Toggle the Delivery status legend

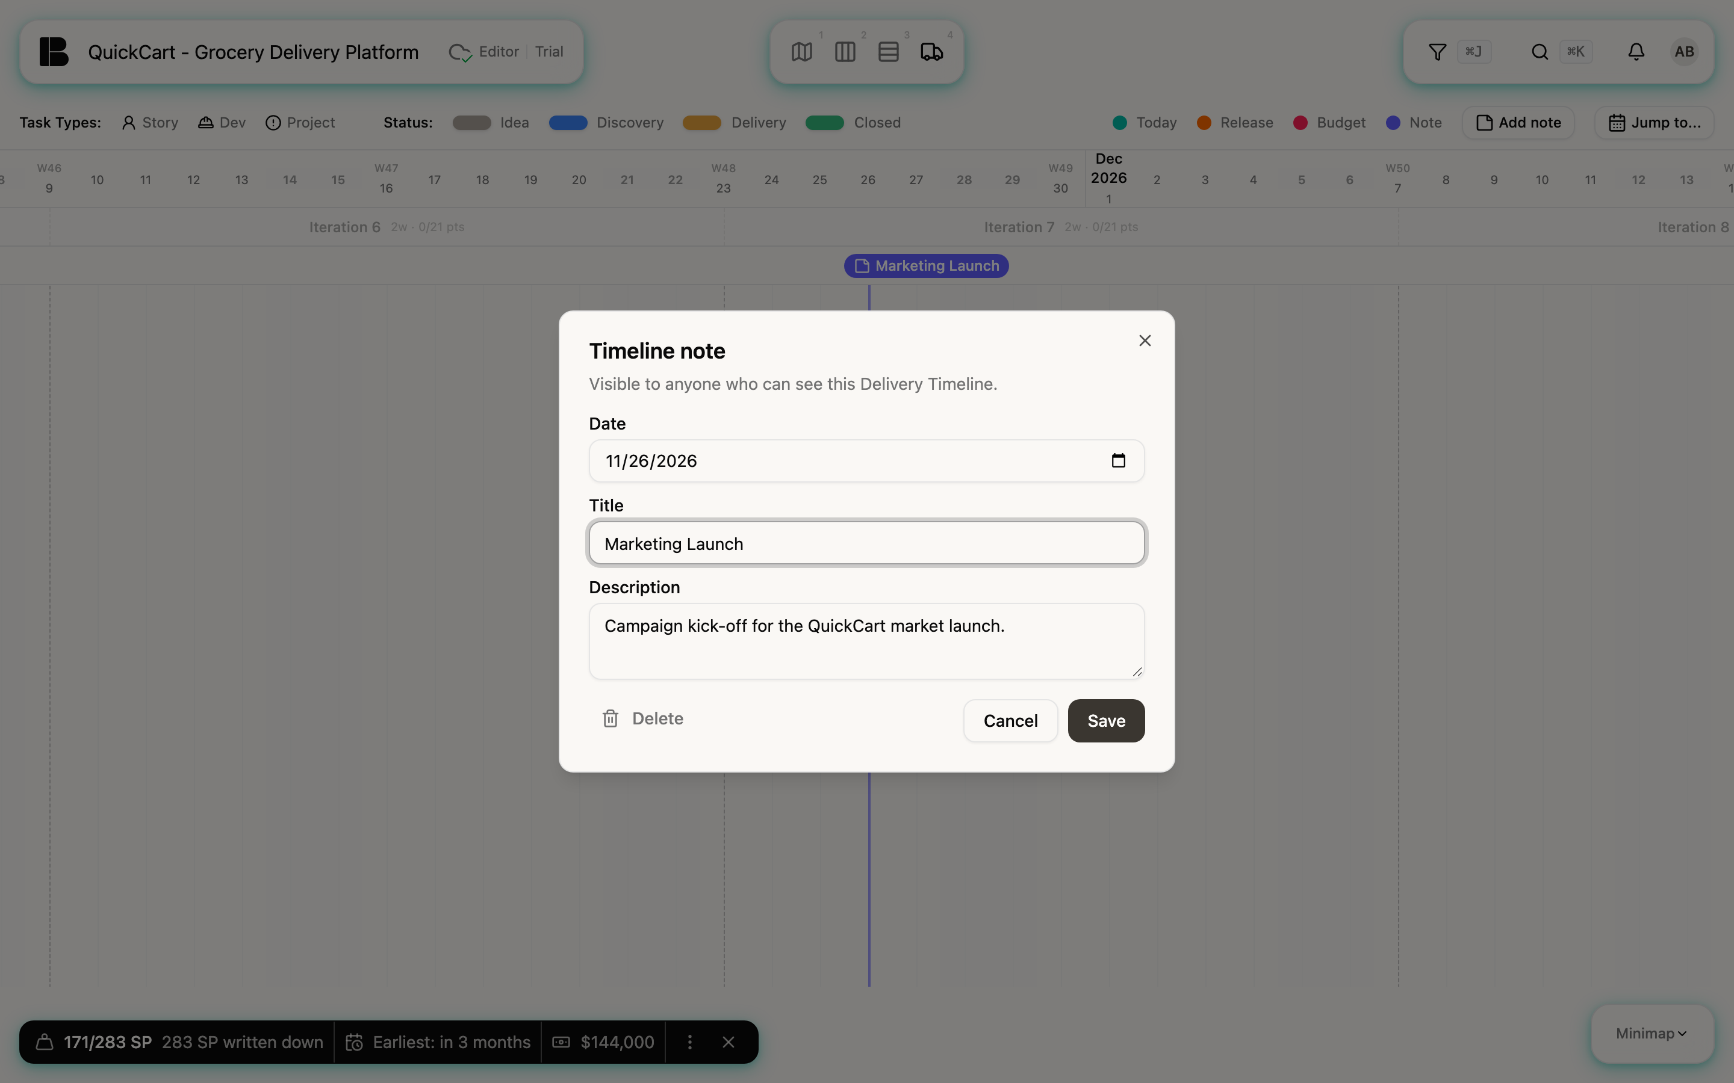(734, 123)
